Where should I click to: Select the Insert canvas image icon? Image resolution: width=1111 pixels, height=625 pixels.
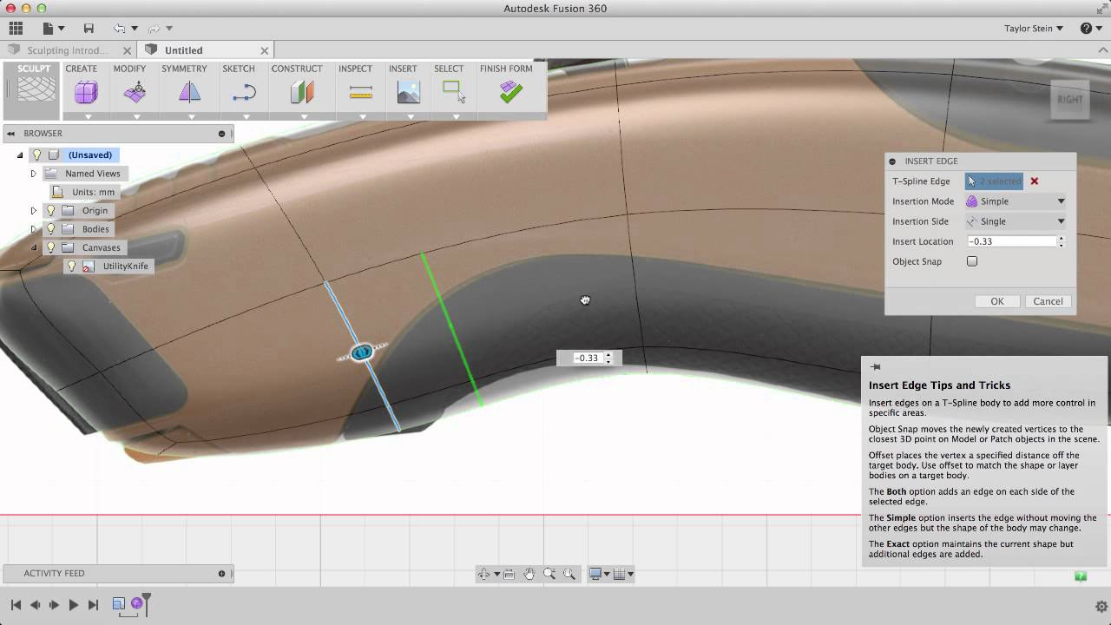click(408, 92)
